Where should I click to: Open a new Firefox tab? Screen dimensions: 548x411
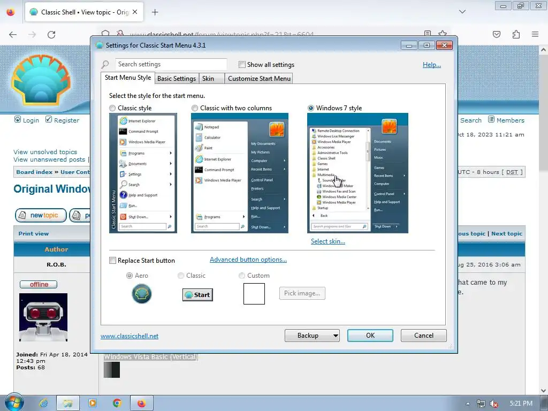155,12
